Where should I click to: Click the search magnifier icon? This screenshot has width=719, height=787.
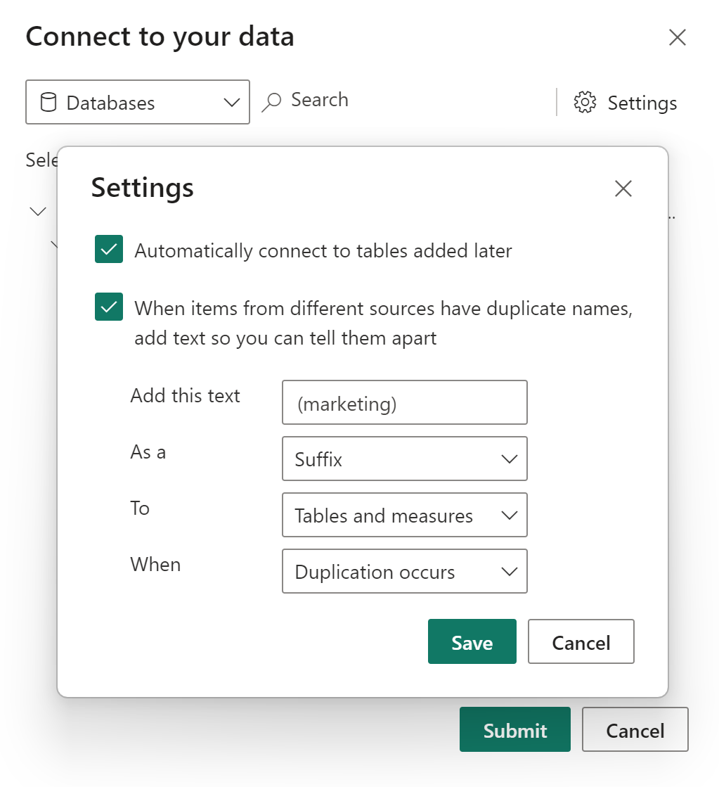(x=271, y=103)
